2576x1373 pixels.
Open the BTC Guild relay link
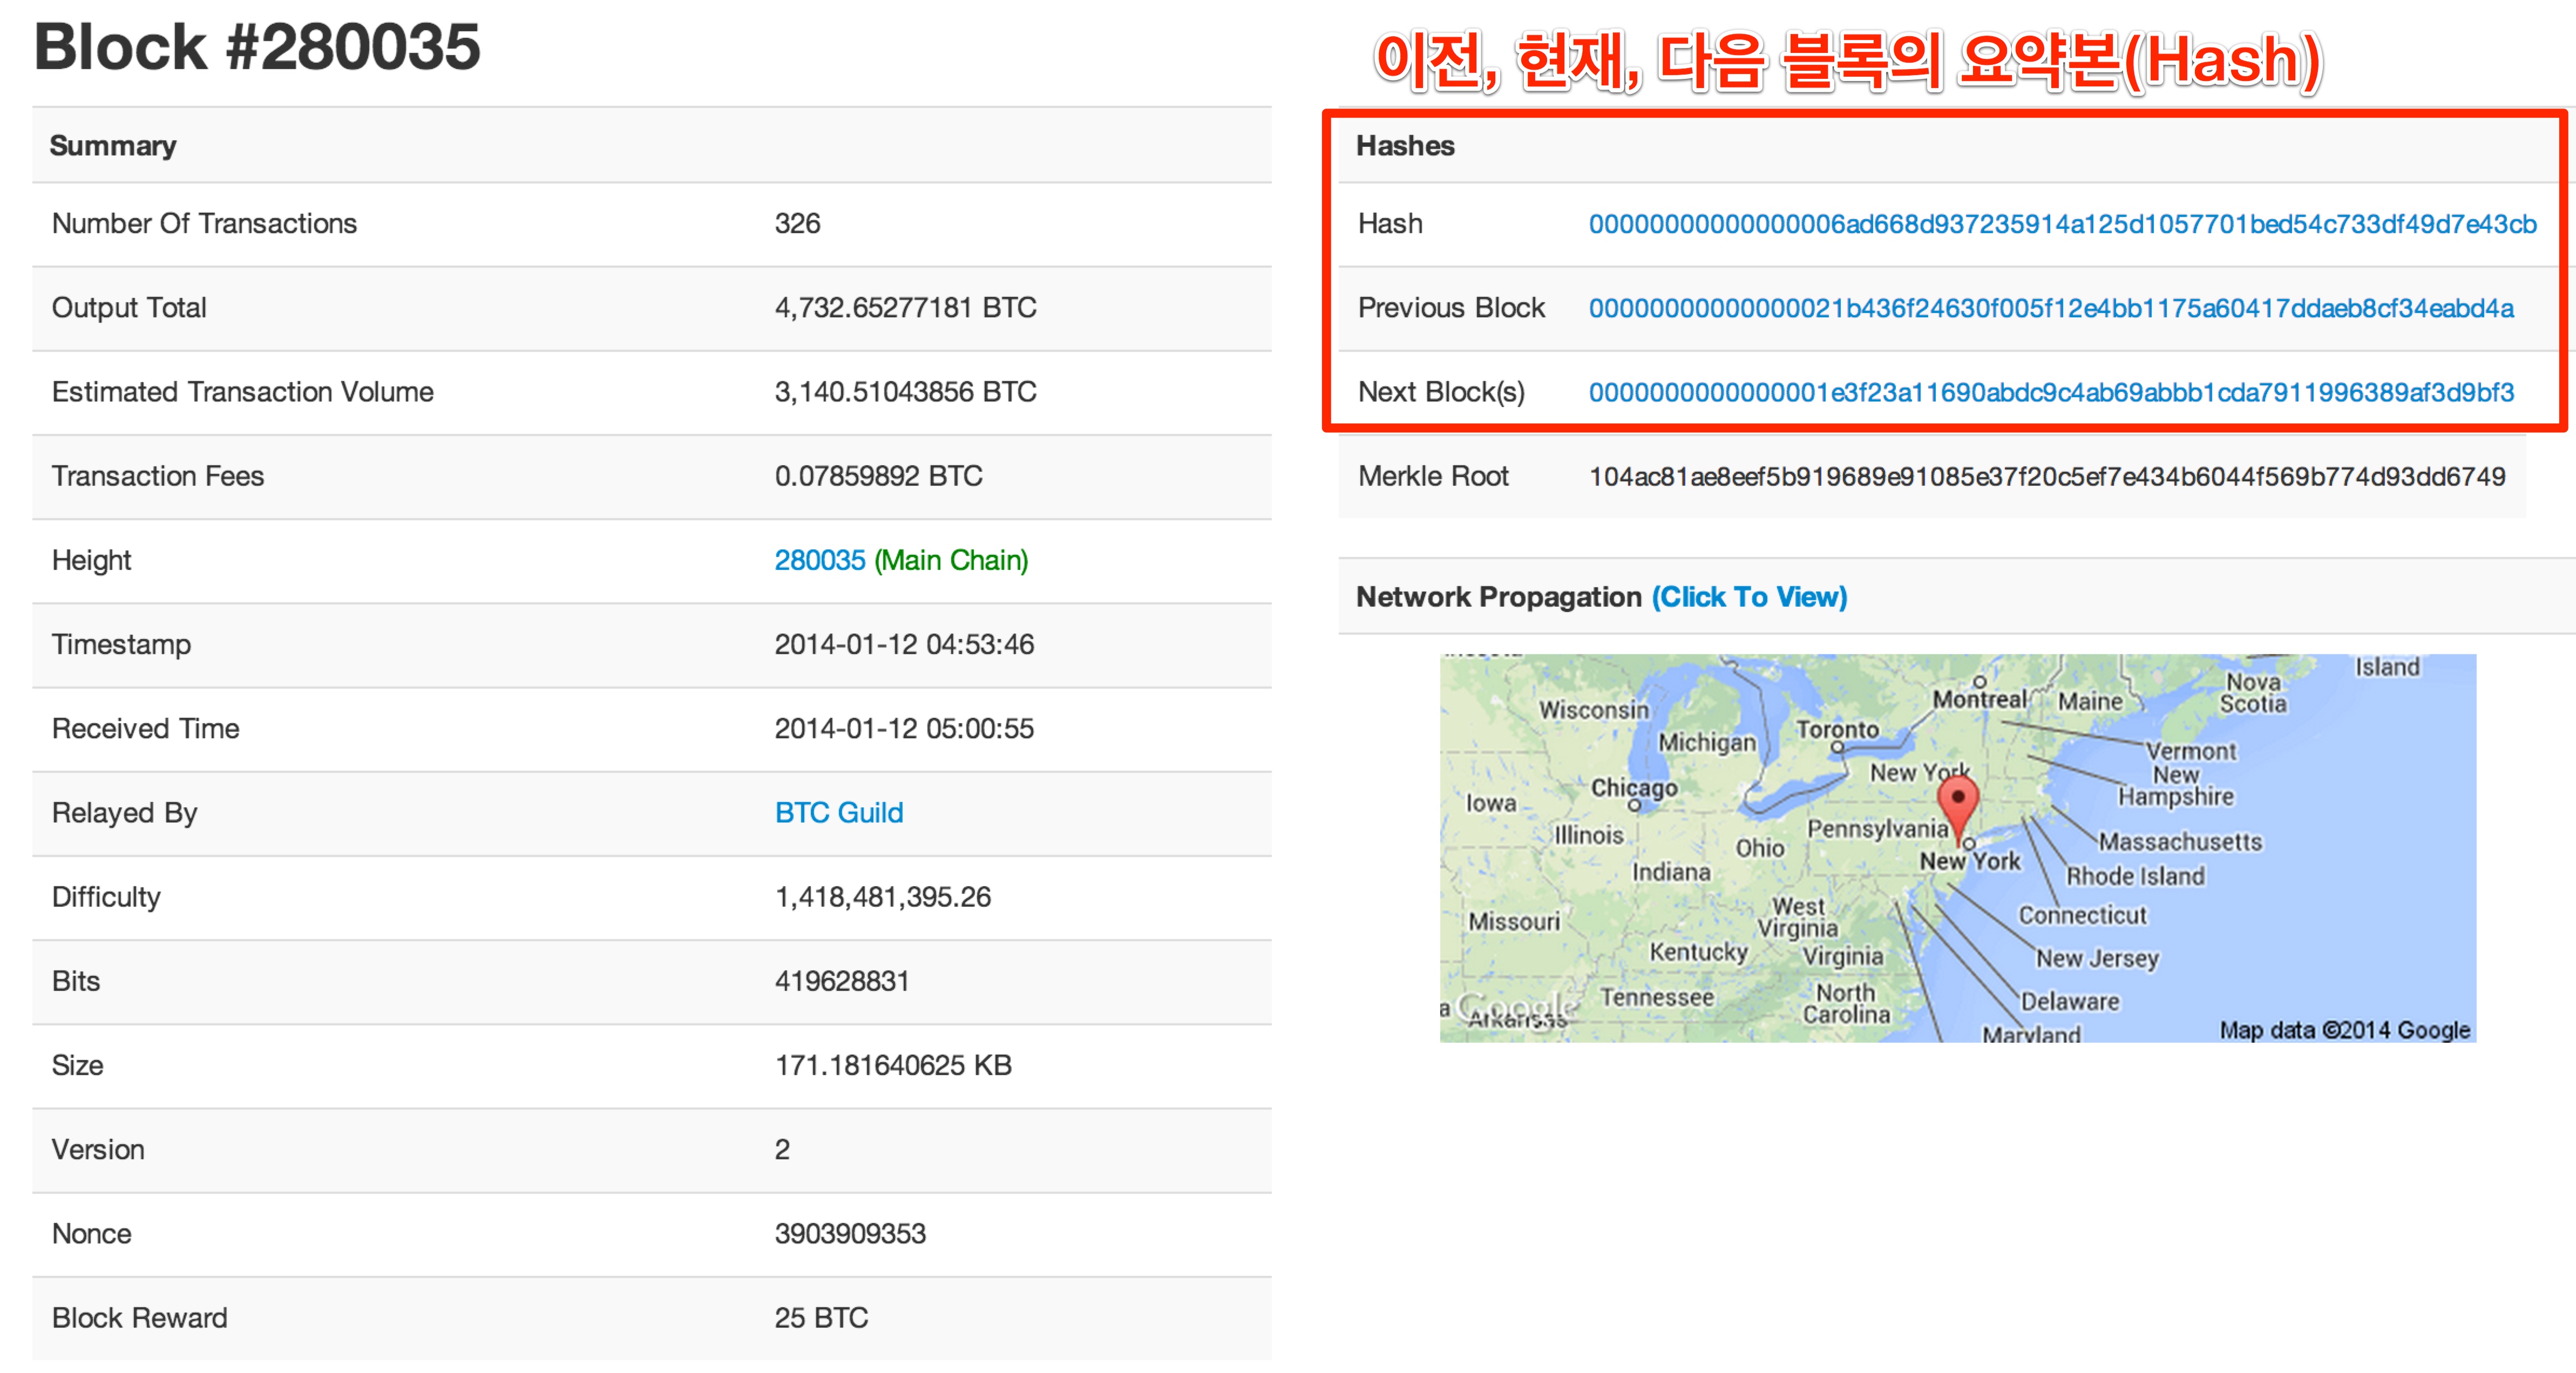[838, 813]
